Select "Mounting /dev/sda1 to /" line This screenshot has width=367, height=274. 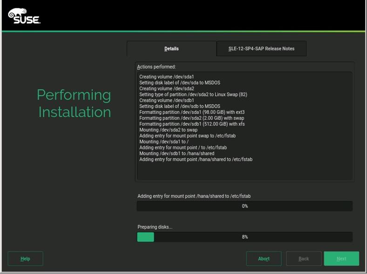[164, 142]
